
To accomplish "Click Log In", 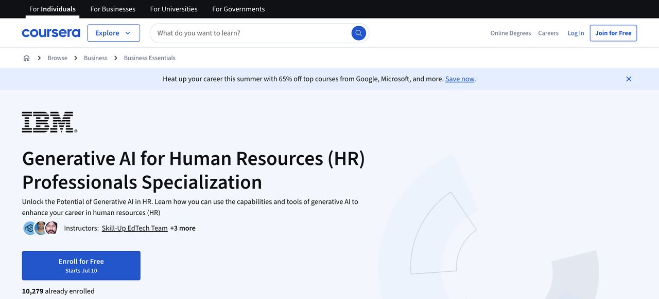I will click(576, 33).
